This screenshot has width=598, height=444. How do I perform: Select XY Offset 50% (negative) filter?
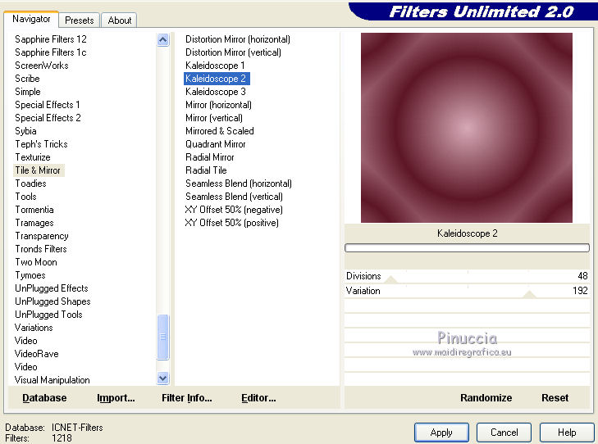[x=234, y=210]
